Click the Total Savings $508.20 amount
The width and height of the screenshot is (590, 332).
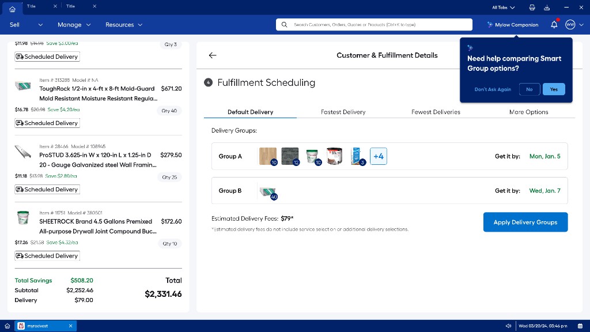(x=82, y=281)
